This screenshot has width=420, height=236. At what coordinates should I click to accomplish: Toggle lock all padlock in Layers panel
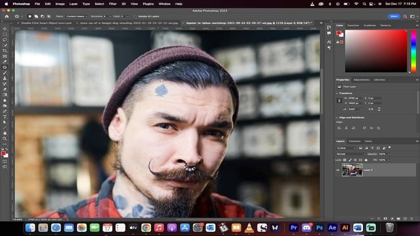tap(366, 160)
